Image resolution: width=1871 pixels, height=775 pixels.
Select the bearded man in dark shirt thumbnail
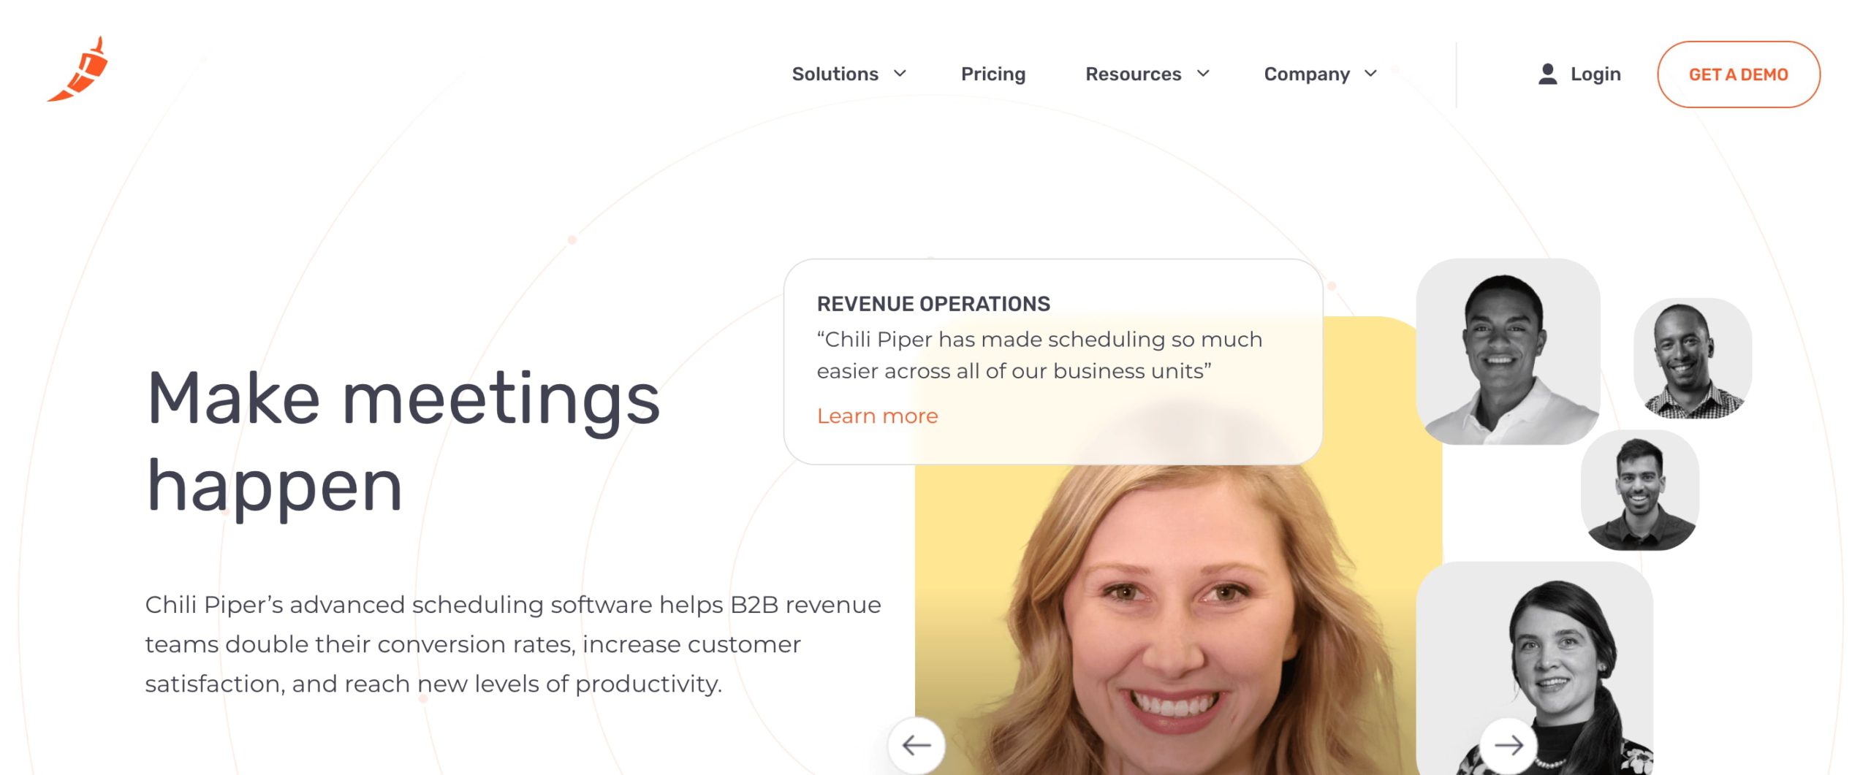pyautogui.click(x=1639, y=490)
